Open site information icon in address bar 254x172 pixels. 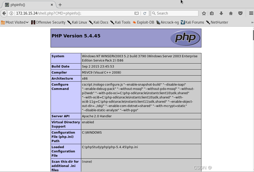tap(11, 13)
